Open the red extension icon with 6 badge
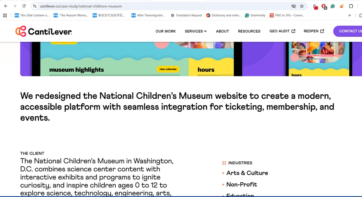The width and height of the screenshot is (362, 197). (324, 6)
